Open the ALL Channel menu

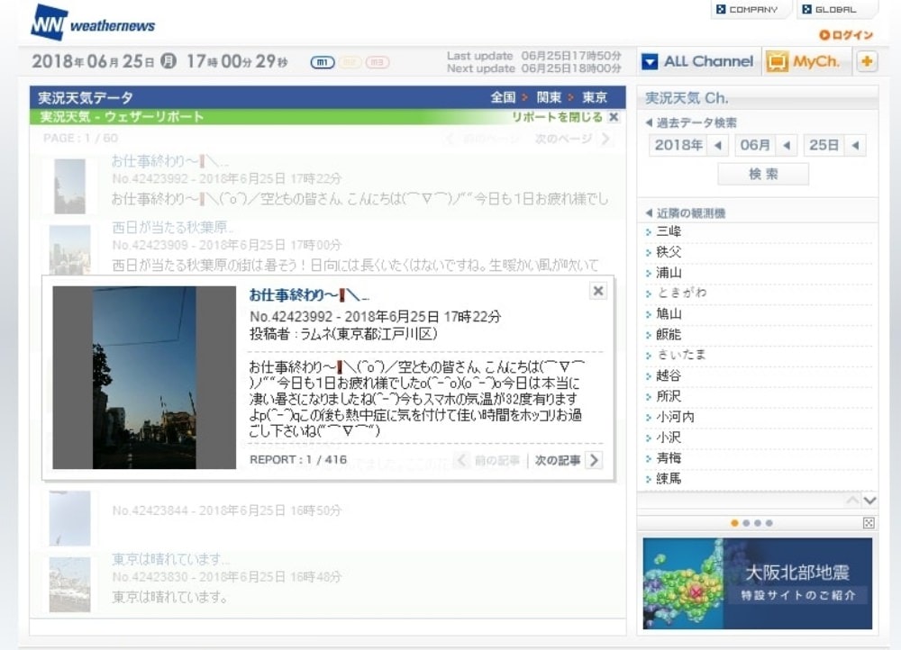coord(698,62)
